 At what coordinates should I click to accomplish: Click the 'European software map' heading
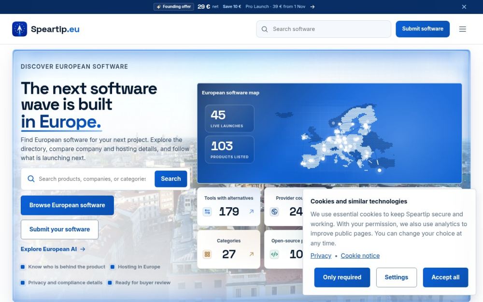(x=230, y=93)
